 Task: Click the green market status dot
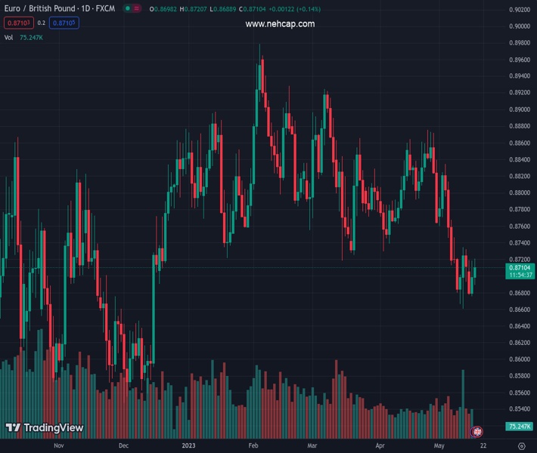tap(127, 9)
